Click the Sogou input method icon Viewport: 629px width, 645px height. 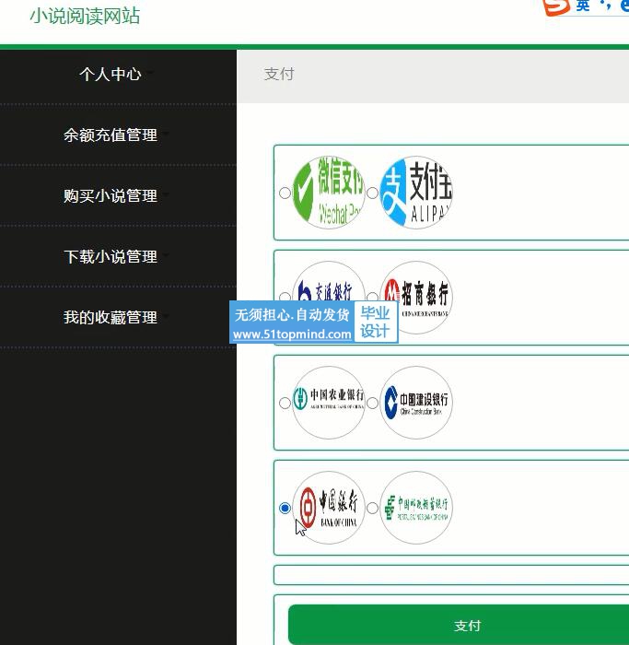556,6
